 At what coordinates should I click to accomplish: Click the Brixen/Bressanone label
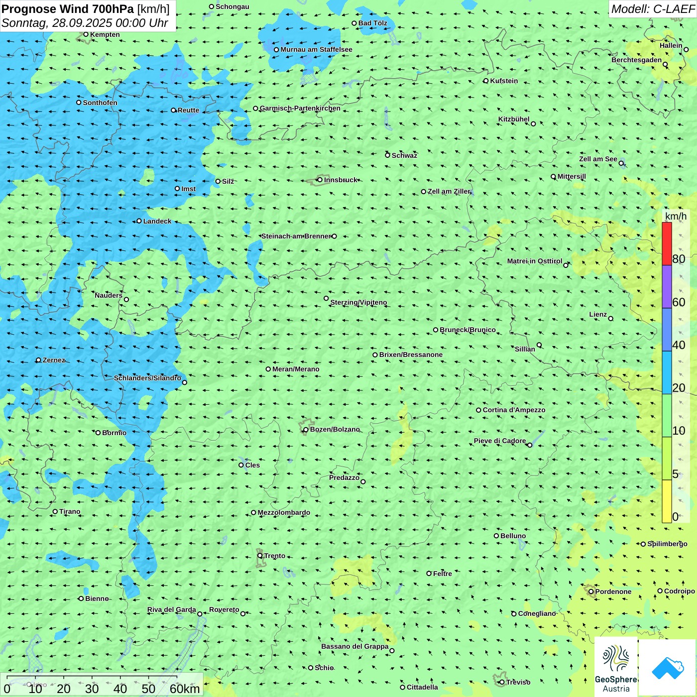(411, 354)
